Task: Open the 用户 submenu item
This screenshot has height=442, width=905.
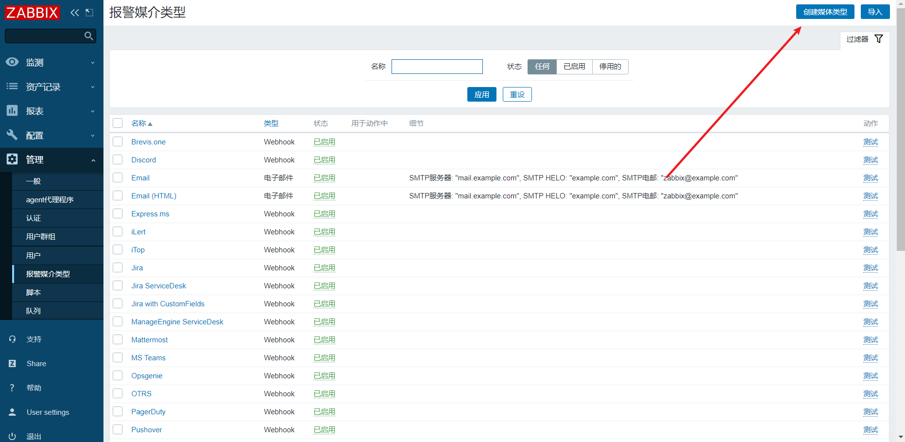Action: tap(58, 255)
